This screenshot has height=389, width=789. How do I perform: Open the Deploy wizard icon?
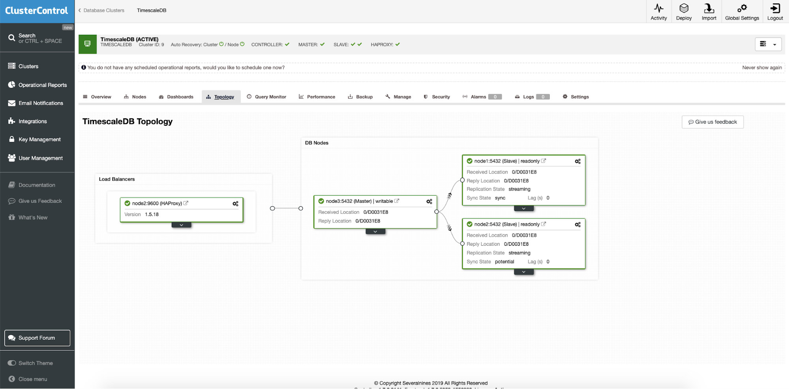coord(684,8)
